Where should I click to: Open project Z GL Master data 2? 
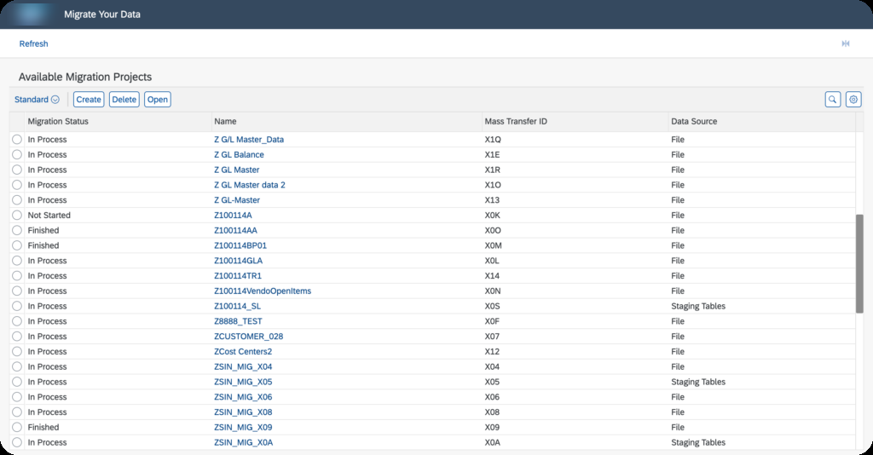coord(250,185)
